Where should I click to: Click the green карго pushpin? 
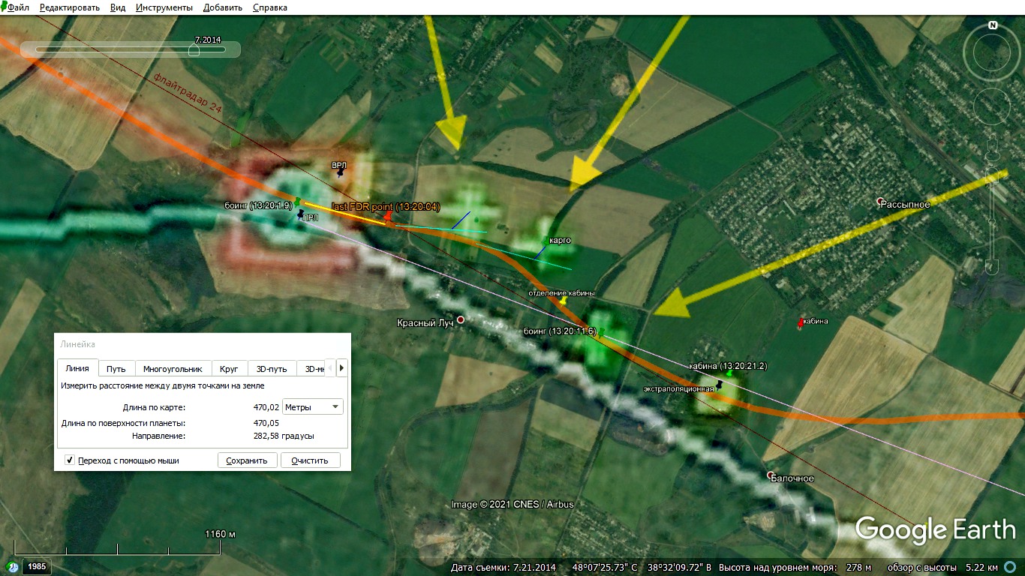546,240
